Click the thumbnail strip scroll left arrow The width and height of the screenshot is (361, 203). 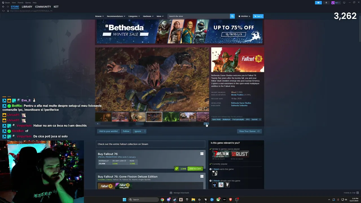[x=98, y=123]
